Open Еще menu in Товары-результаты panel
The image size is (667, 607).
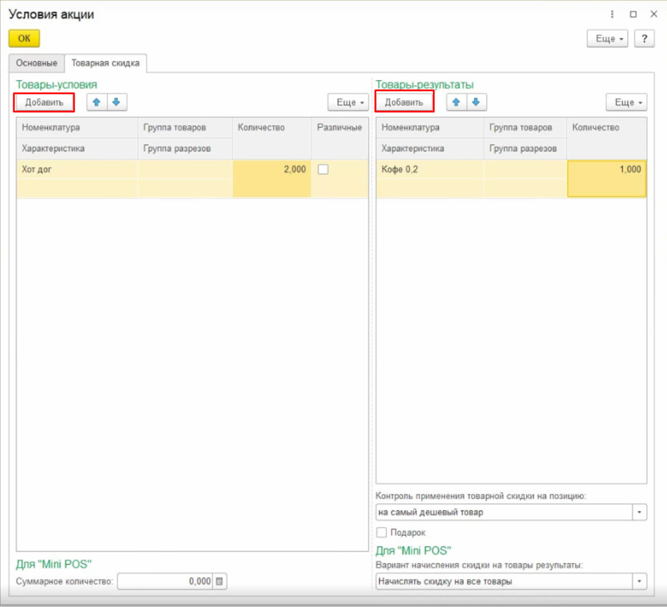point(626,103)
